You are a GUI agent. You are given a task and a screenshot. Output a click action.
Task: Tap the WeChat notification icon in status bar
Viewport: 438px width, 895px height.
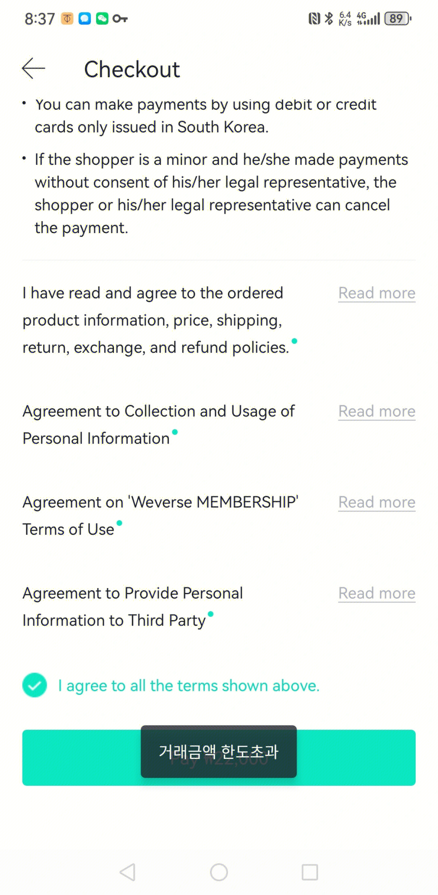click(102, 18)
